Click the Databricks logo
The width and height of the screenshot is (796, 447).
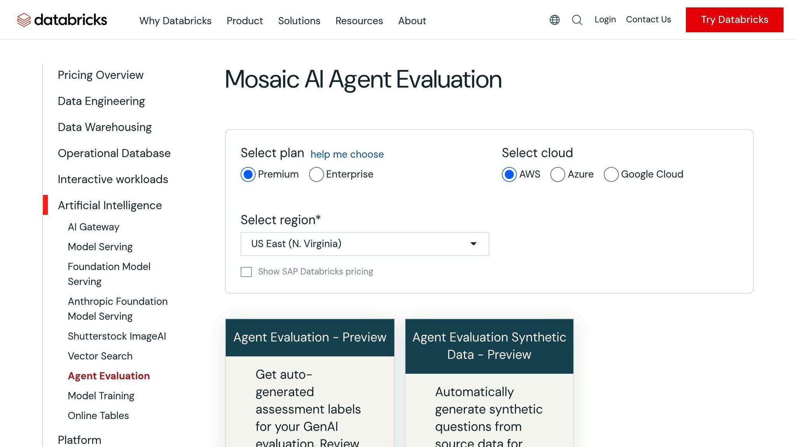(x=62, y=19)
